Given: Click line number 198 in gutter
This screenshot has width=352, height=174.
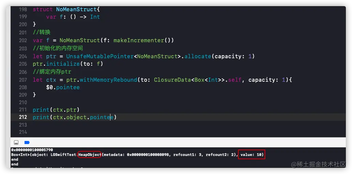Looking at the screenshot, I should click(23, 10).
